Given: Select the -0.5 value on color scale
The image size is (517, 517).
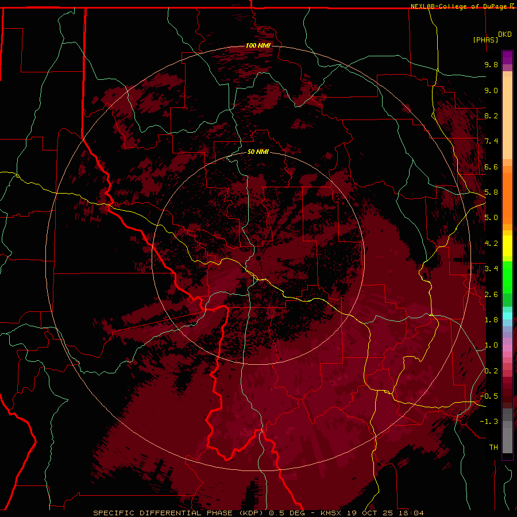Looking at the screenshot, I should pyautogui.click(x=489, y=396).
